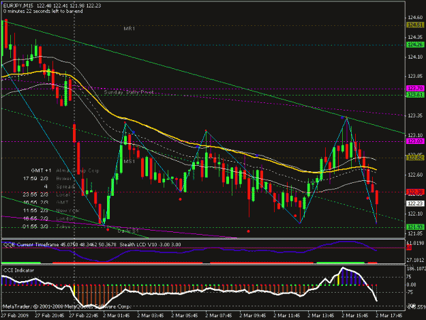Select the -75 CCI scale value
426x320 pixels.
click(x=410, y=293)
